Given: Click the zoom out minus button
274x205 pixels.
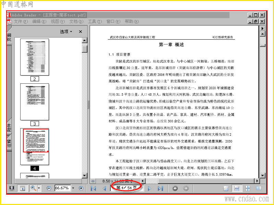Looking at the screenshot, I should pos(49,188).
